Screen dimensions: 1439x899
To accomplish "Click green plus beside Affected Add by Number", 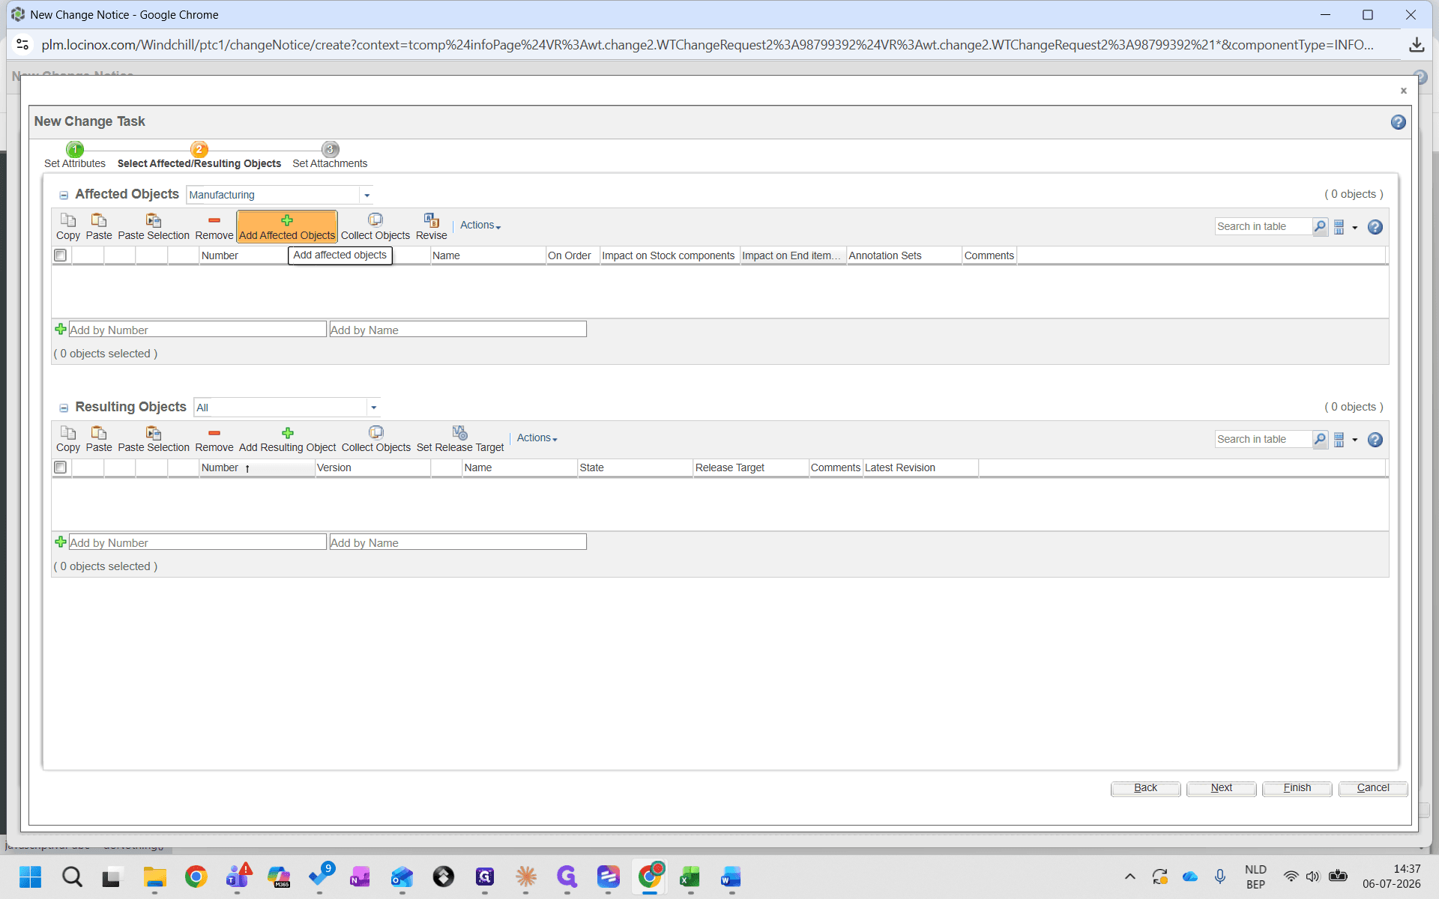I will click(x=61, y=329).
